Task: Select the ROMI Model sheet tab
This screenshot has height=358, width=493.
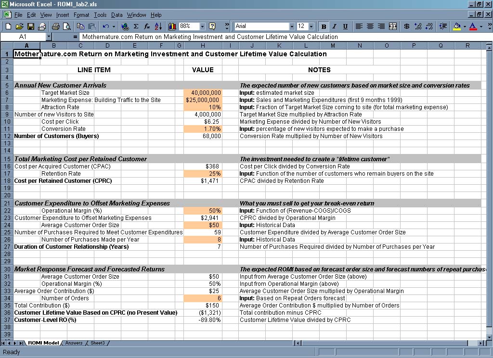Action: (x=43, y=343)
